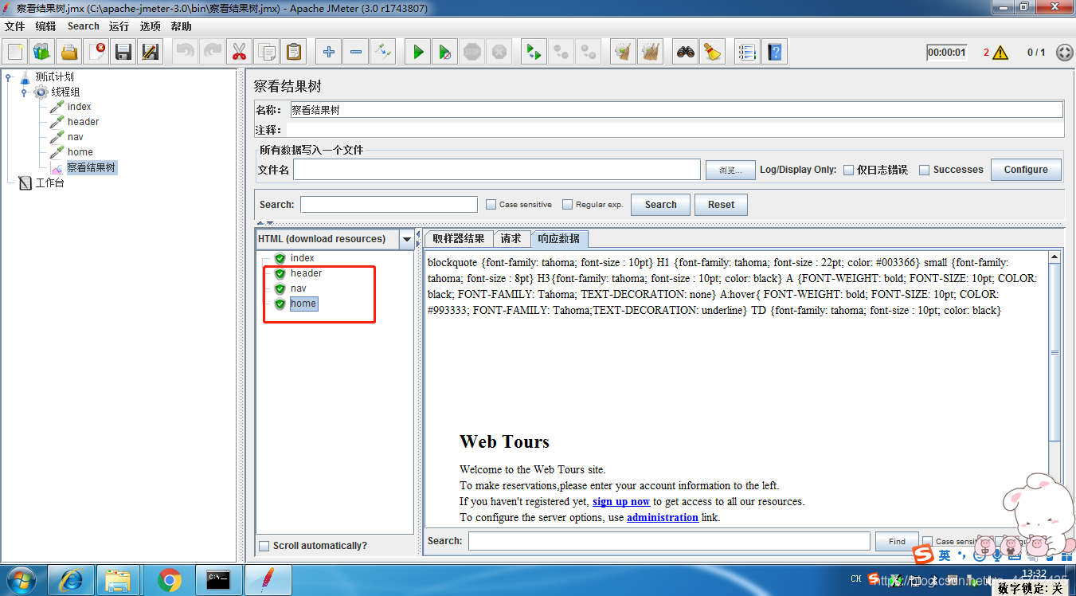Click the Copy icon
Screen dimensions: 1076x596
(x=267, y=52)
